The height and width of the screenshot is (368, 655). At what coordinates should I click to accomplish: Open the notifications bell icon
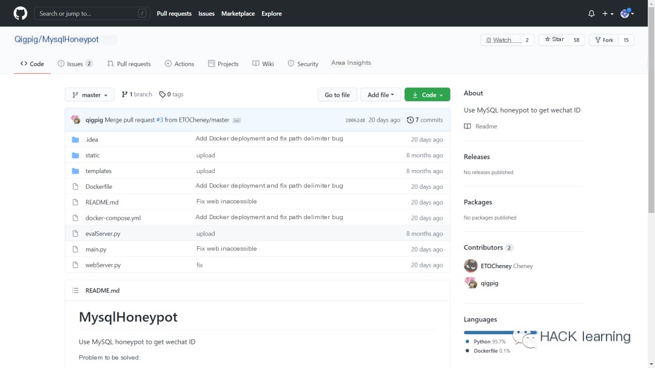click(591, 13)
